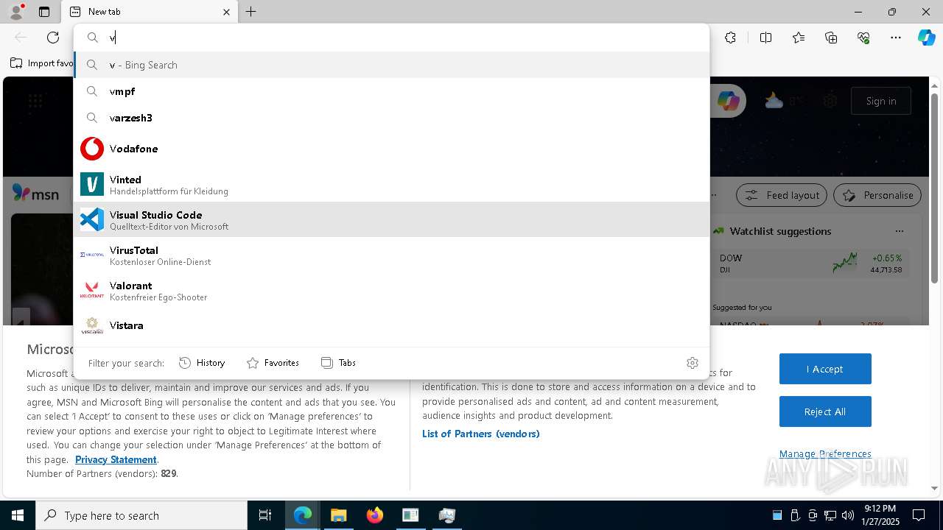Choose the Vinted suggestion
943x530 pixels.
coord(391,184)
